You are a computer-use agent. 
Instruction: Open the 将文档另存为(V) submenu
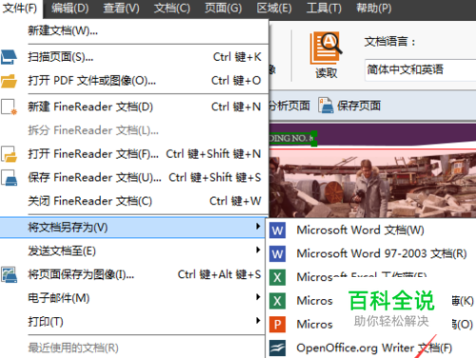[132, 228]
